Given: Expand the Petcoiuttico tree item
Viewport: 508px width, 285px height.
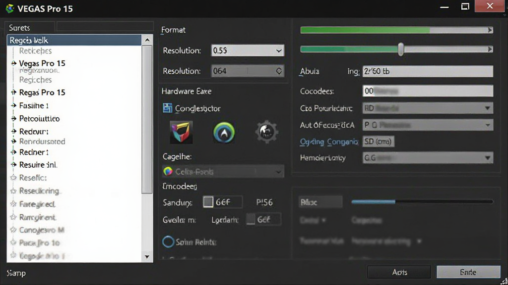Looking at the screenshot, I should [x=13, y=119].
